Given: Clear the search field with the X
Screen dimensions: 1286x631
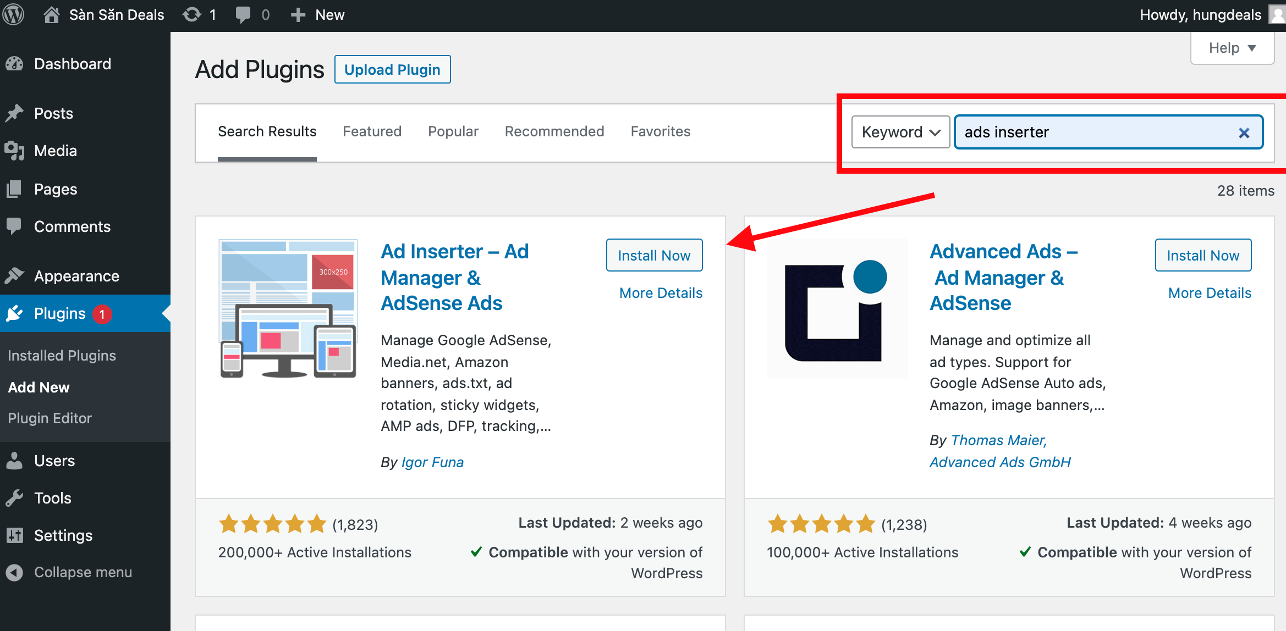Looking at the screenshot, I should click(x=1244, y=132).
